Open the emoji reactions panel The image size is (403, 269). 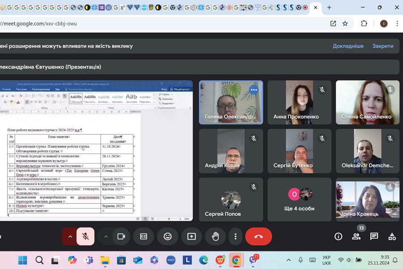coord(167,237)
